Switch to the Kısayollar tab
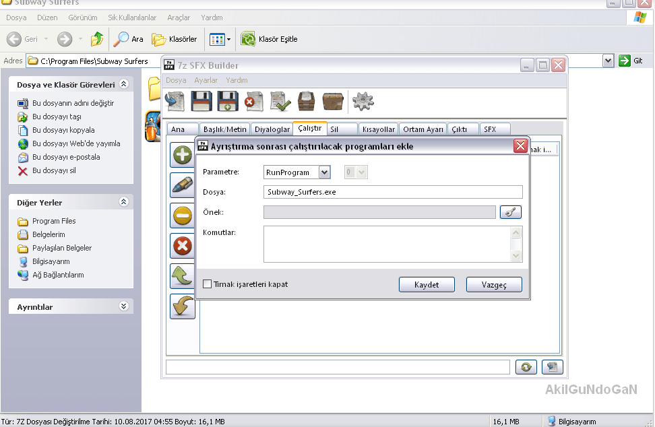This screenshot has width=655, height=427. 378,129
